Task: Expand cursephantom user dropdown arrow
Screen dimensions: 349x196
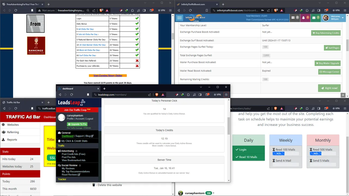Action: click(x=213, y=193)
